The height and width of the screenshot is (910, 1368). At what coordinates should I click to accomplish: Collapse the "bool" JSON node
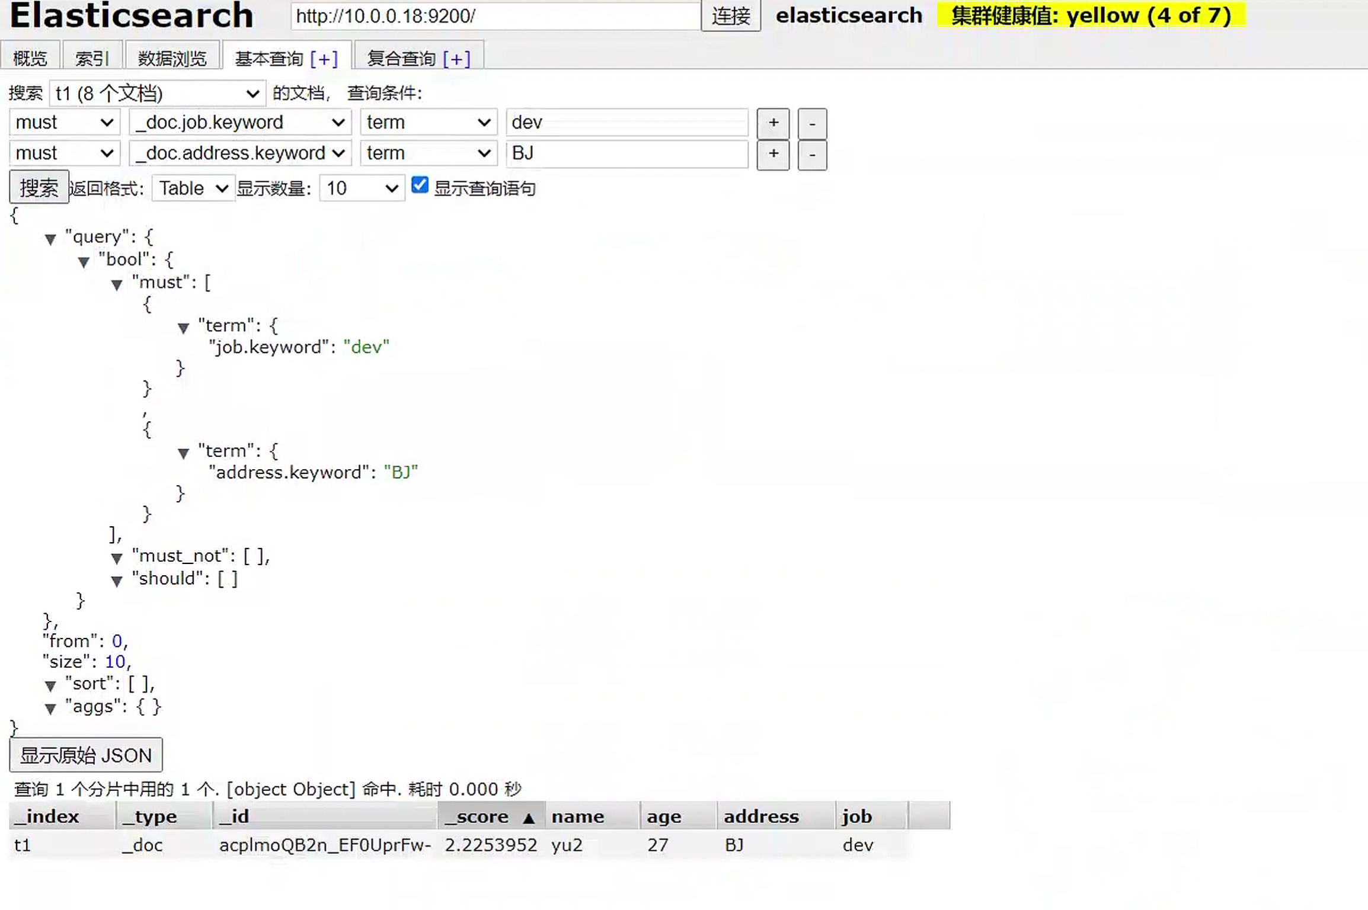click(x=84, y=261)
